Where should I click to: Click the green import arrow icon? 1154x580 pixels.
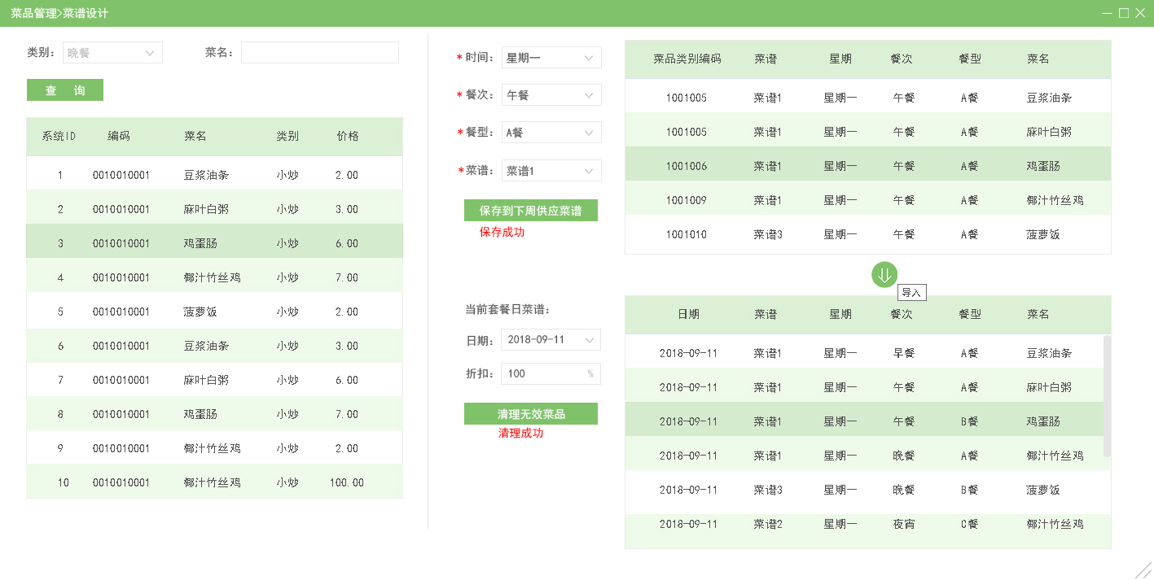(884, 275)
